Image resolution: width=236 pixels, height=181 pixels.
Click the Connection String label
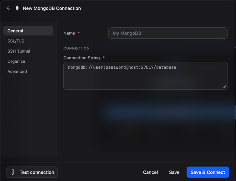pos(82,58)
